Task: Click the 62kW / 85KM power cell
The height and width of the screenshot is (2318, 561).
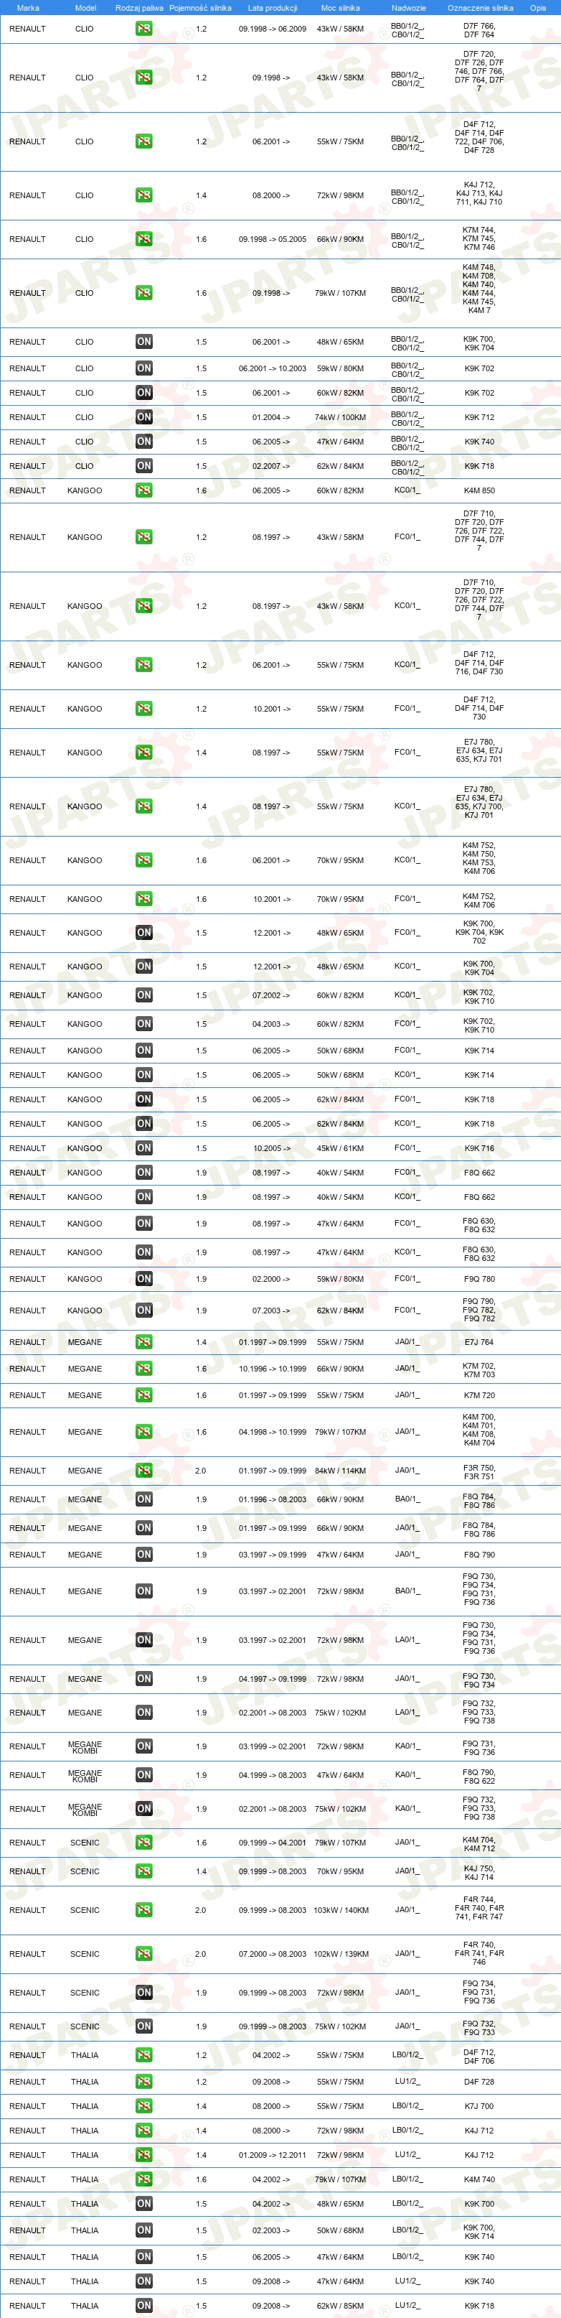Action: click(340, 2305)
